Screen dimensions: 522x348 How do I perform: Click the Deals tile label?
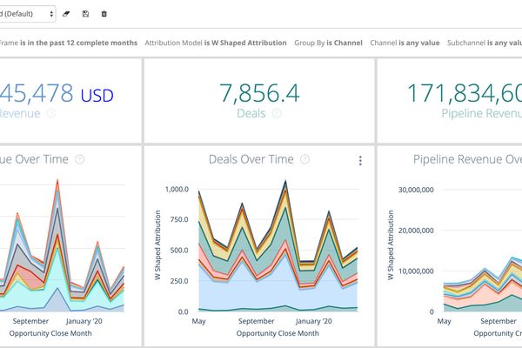pos(251,114)
